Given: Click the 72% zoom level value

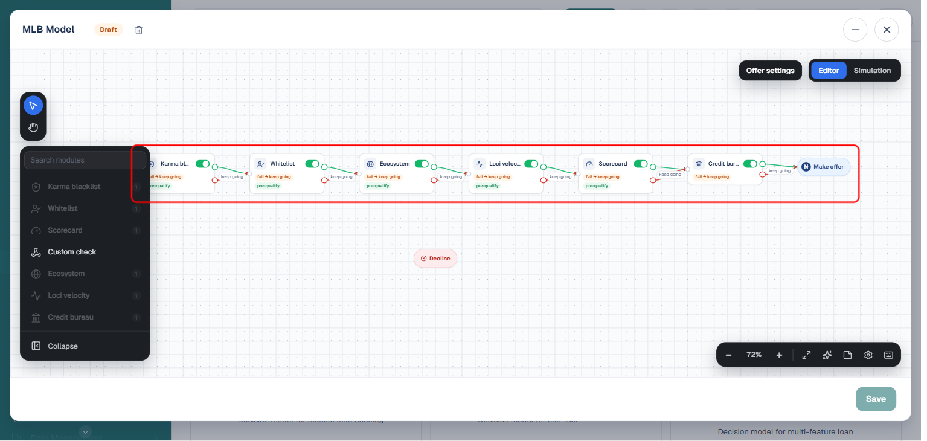Looking at the screenshot, I should 754,355.
